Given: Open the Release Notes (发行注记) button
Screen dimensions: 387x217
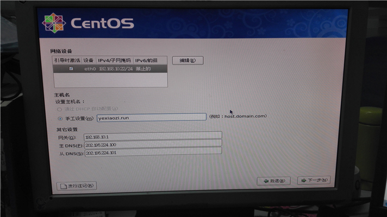Looking at the screenshot, I should [x=77, y=186].
